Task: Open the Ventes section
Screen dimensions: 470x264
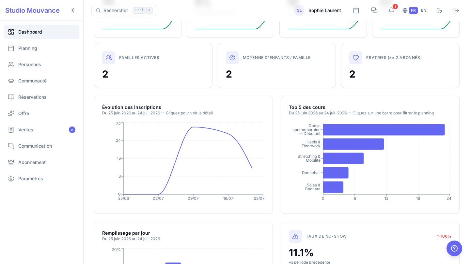Action: 41,130
